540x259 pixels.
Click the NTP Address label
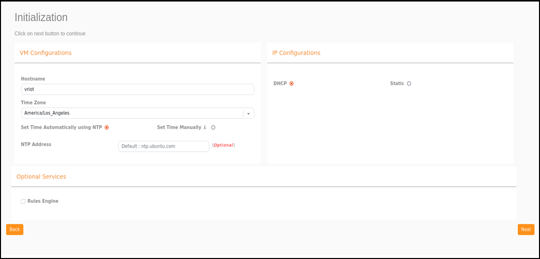(36, 144)
